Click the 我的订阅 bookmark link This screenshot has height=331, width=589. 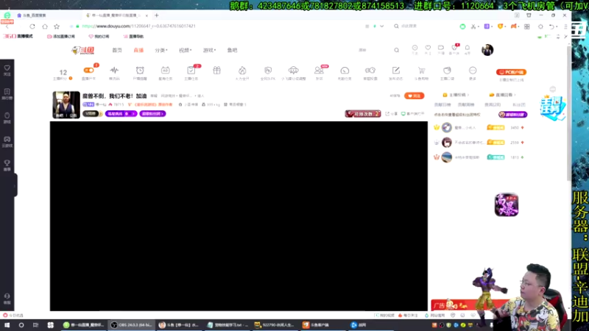click(99, 36)
